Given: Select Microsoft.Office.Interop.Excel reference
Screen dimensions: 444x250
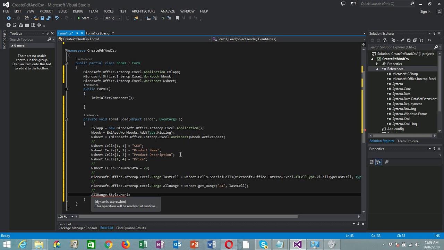Looking at the screenshot, I should click(414, 79).
